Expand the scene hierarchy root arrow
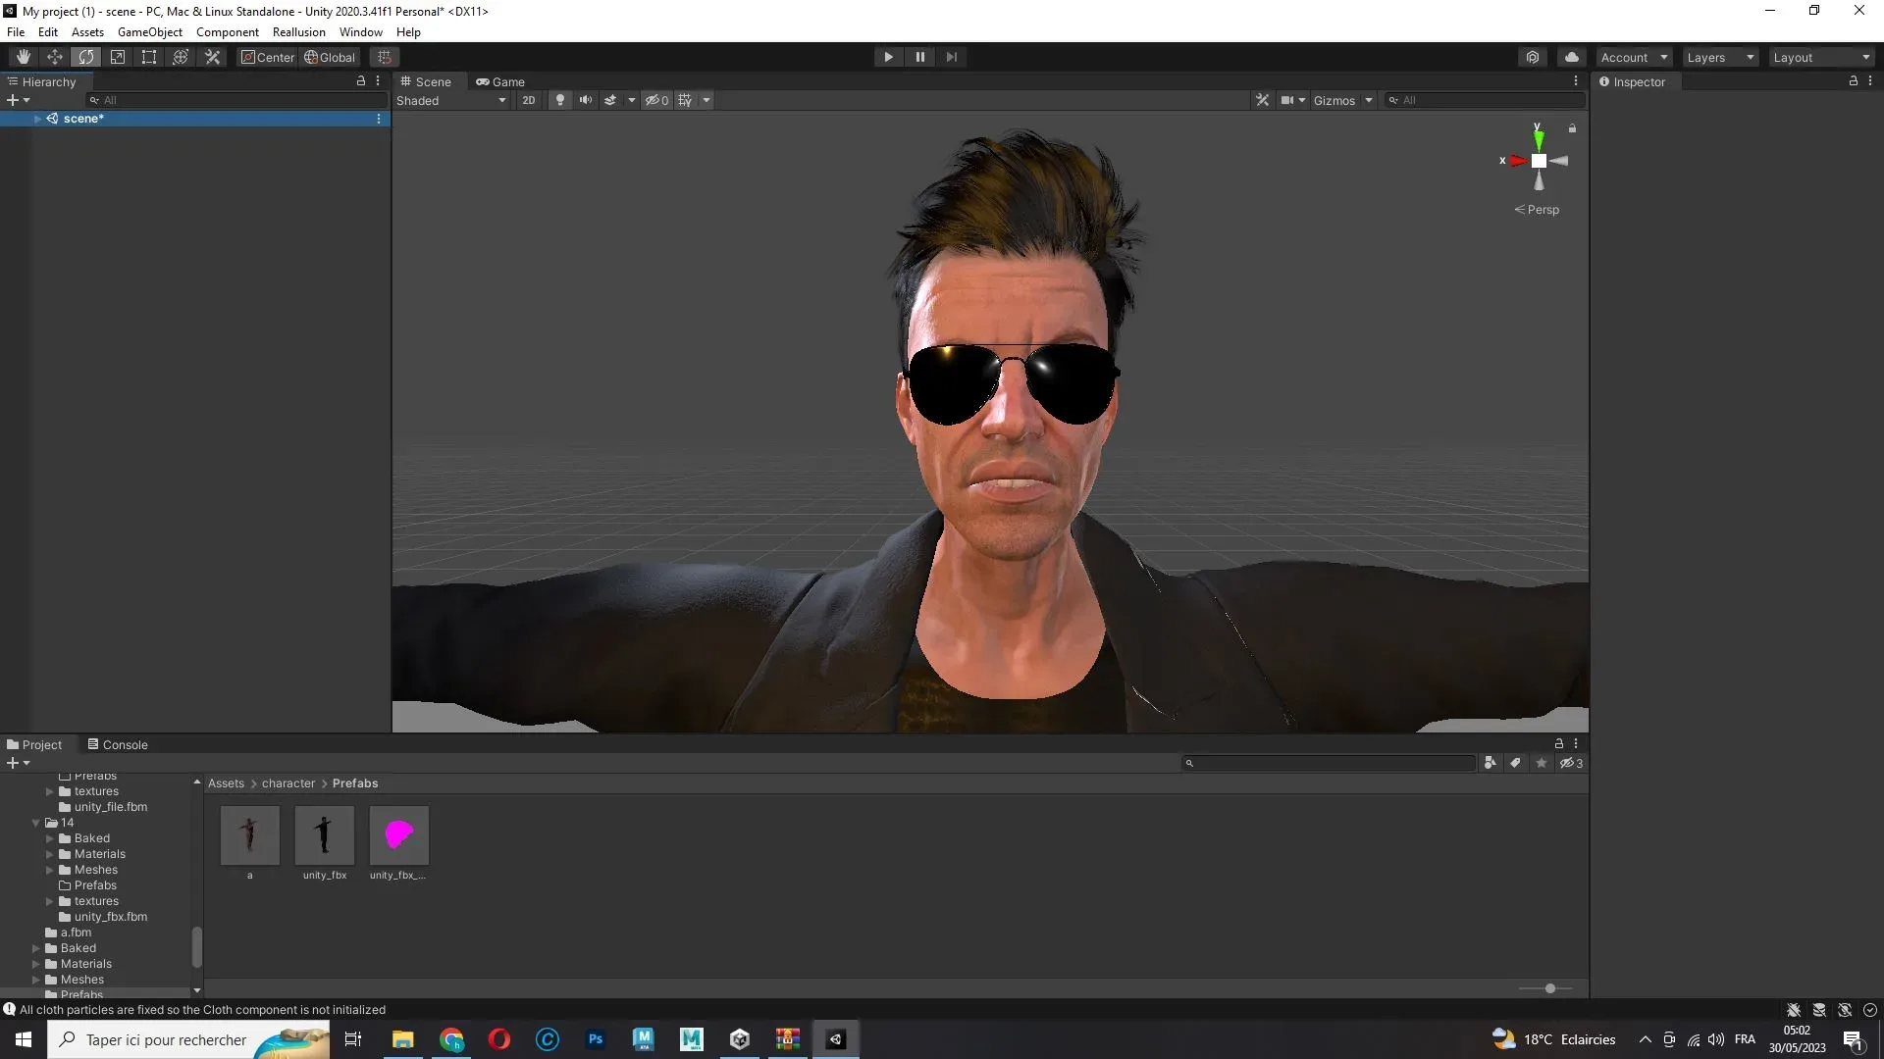 pyautogui.click(x=36, y=118)
